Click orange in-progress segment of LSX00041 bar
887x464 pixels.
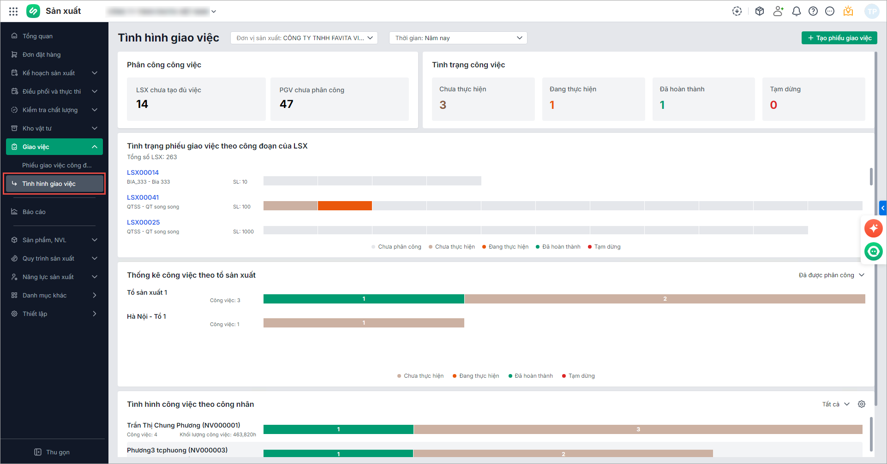(345, 206)
